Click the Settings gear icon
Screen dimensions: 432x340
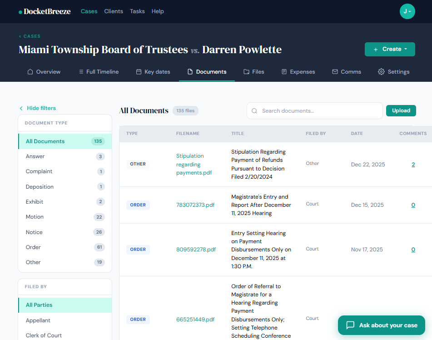[x=381, y=72]
